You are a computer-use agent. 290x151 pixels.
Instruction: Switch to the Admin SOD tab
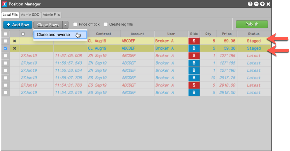pos(30,15)
